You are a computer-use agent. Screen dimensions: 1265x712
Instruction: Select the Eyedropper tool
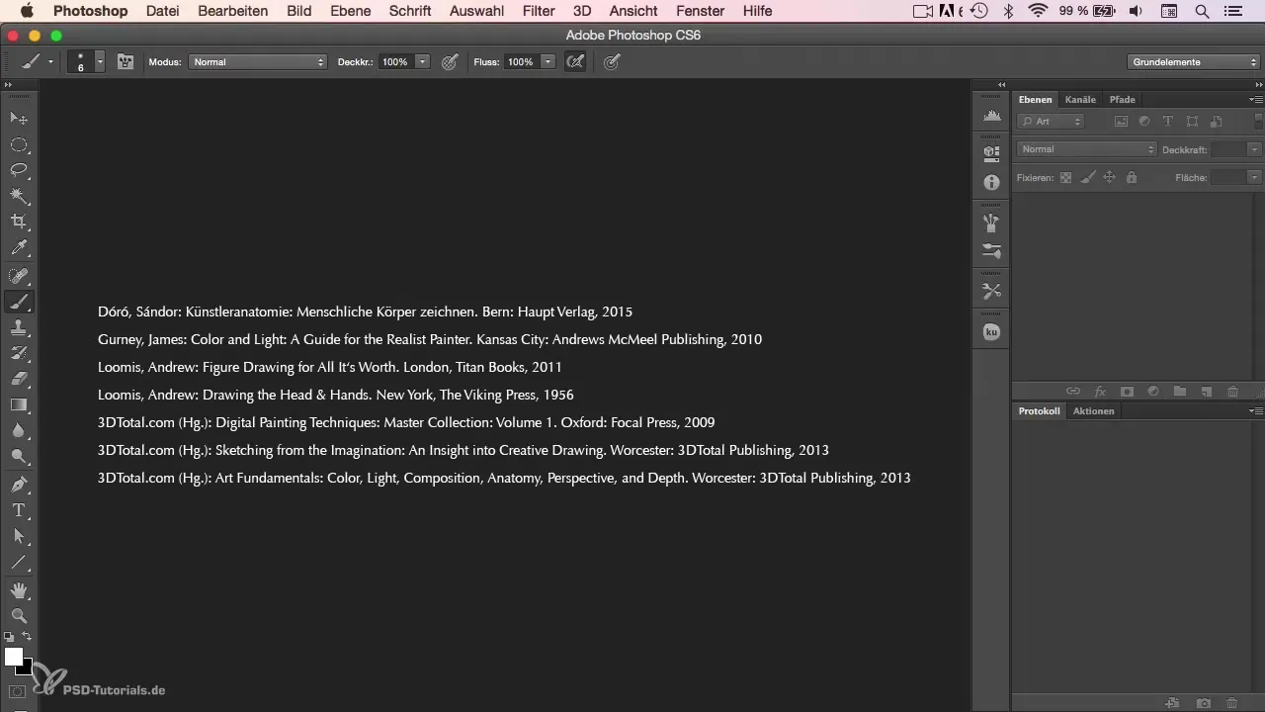point(19,247)
